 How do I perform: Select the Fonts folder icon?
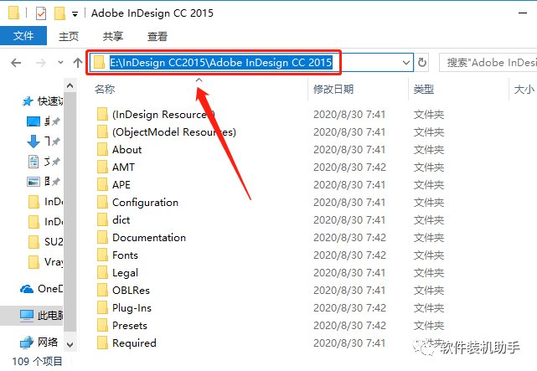pos(102,255)
